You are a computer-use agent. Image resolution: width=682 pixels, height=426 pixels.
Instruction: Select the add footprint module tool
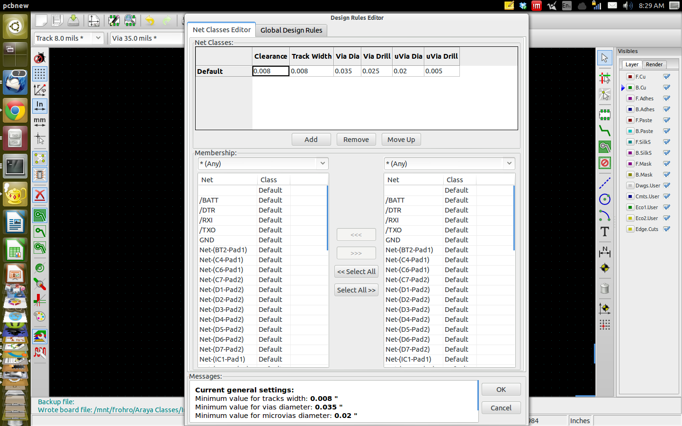coord(605,115)
